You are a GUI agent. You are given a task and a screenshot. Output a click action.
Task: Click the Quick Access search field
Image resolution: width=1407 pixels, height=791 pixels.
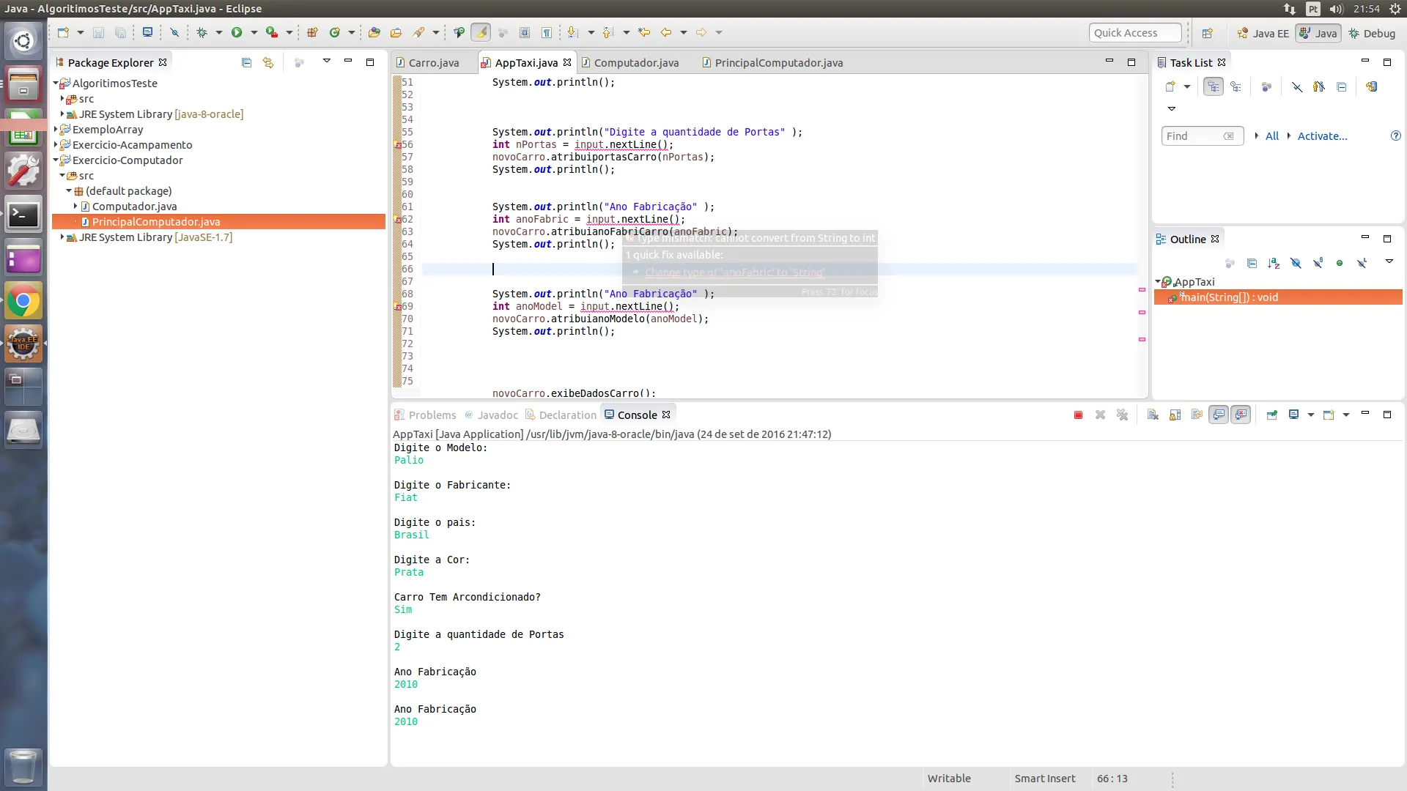click(x=1134, y=33)
